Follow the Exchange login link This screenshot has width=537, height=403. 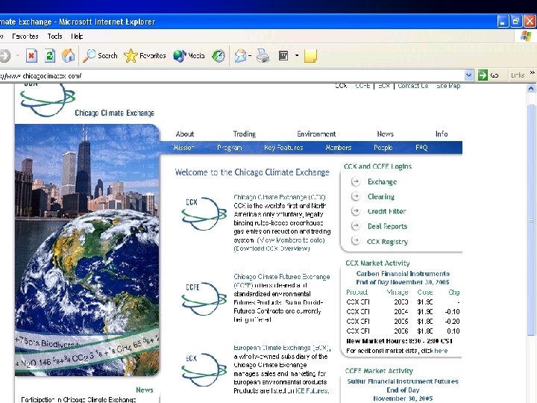[382, 181]
